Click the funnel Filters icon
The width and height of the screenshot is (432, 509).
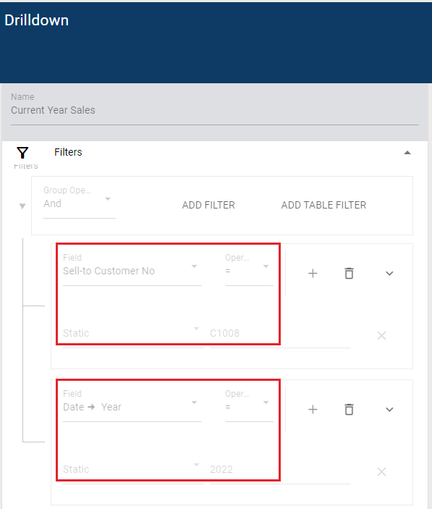[22, 153]
